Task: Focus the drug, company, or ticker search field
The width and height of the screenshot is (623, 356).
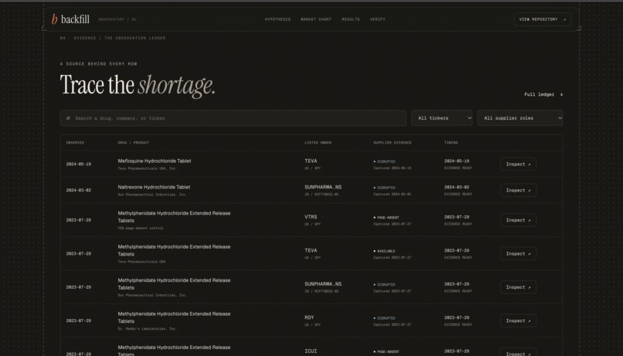Action: (233, 118)
